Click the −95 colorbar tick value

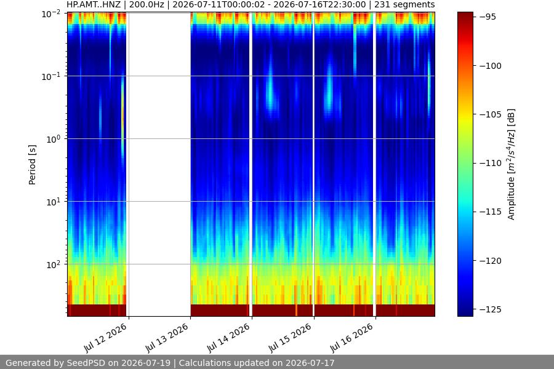pyautogui.click(x=488, y=17)
